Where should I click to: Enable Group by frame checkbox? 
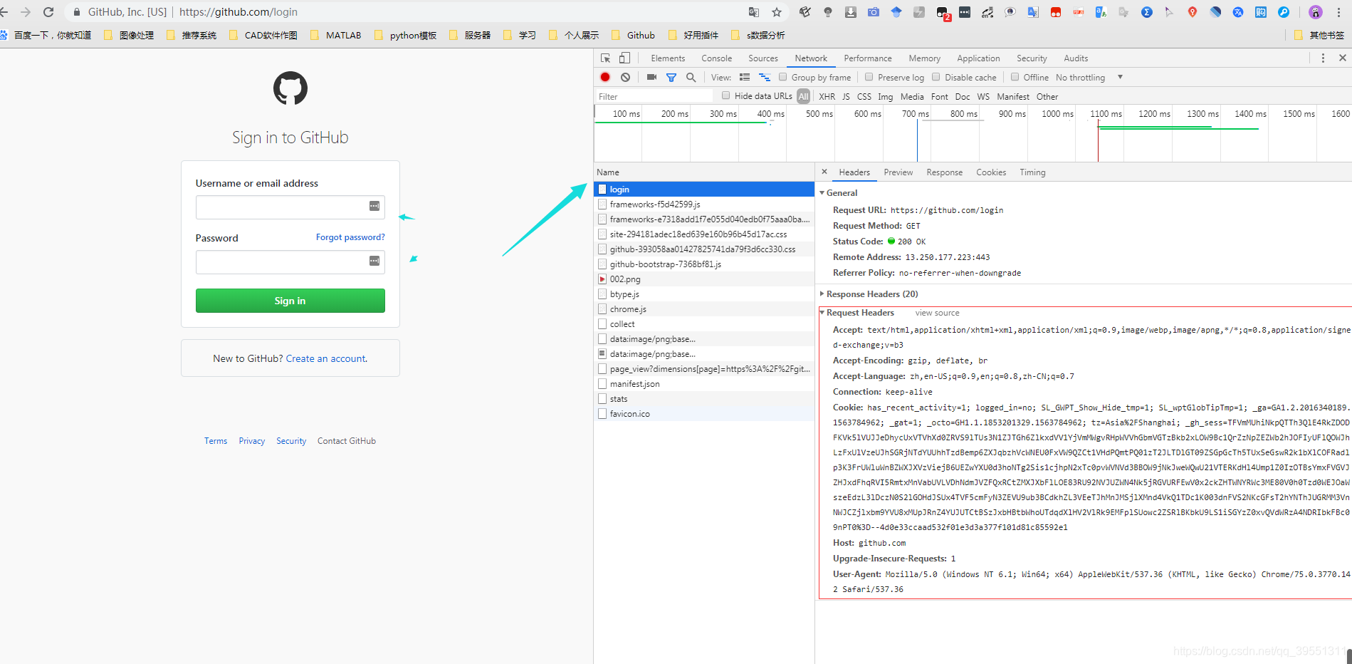coord(783,77)
